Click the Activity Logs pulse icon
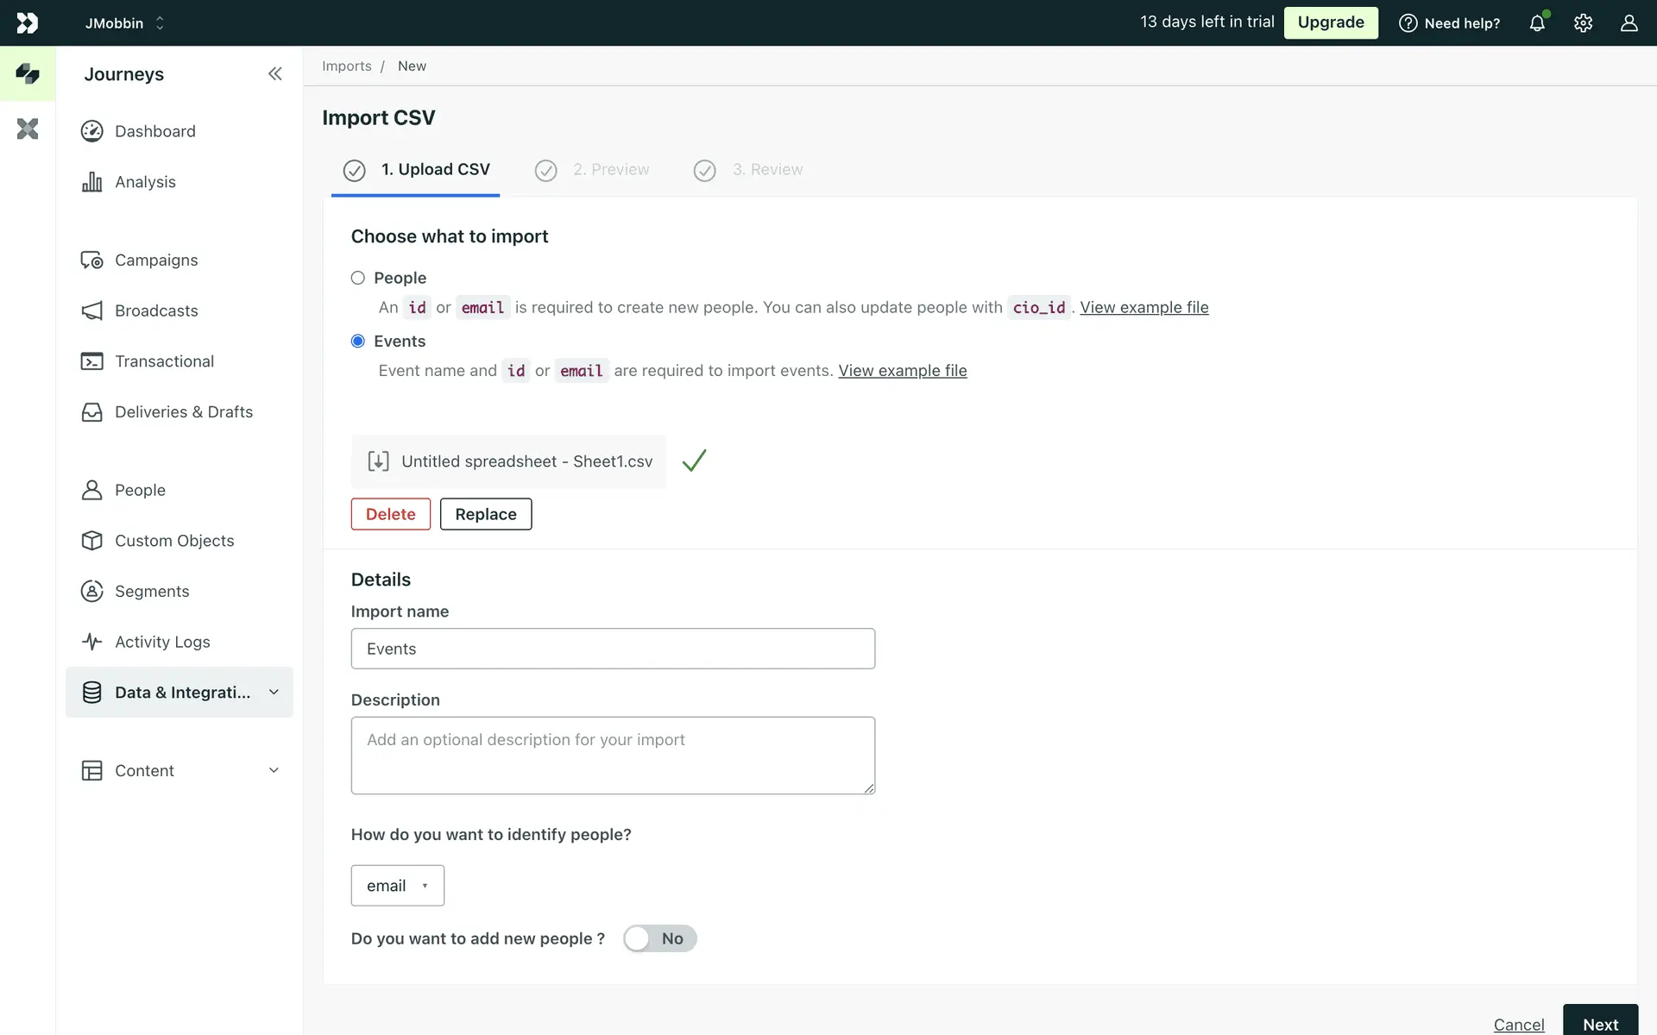The height and width of the screenshot is (1035, 1657). (x=91, y=642)
